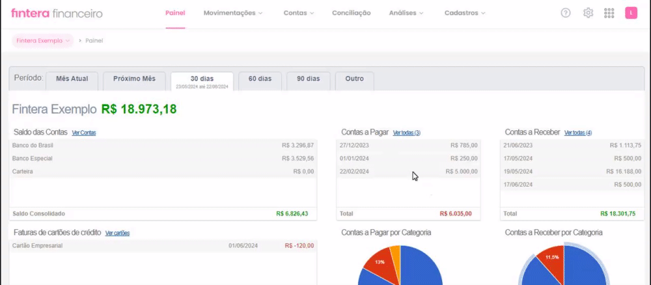This screenshot has width=651, height=285.
Task: Open Ver todas (4) contas a receber
Action: (x=578, y=133)
